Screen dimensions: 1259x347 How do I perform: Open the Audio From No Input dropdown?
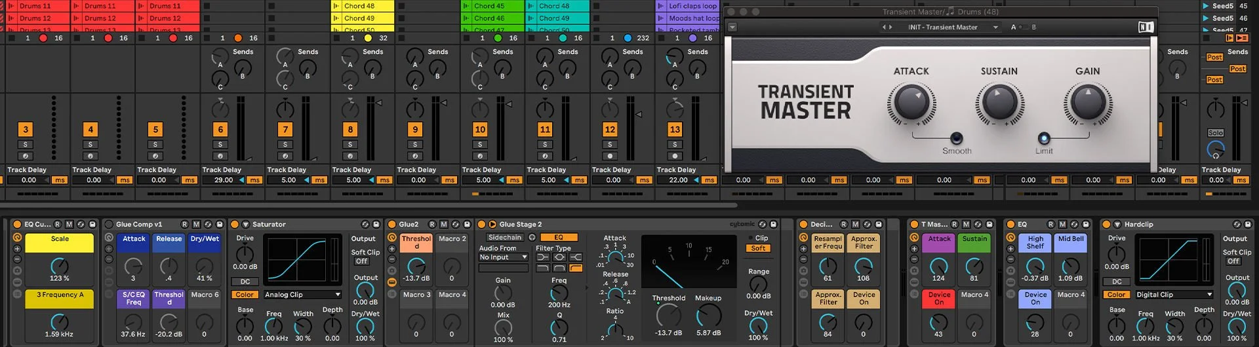503,257
